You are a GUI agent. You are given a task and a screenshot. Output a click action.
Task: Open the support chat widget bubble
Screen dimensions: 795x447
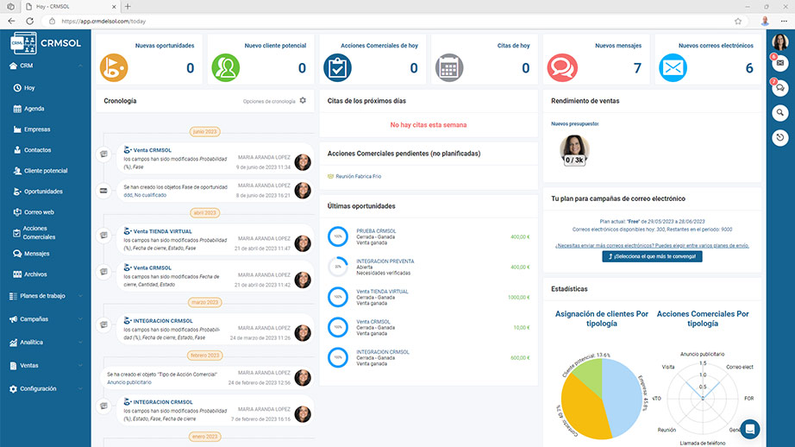(x=750, y=428)
